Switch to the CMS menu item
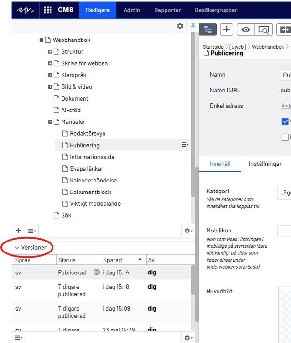This screenshot has height=343, width=291. tap(65, 10)
